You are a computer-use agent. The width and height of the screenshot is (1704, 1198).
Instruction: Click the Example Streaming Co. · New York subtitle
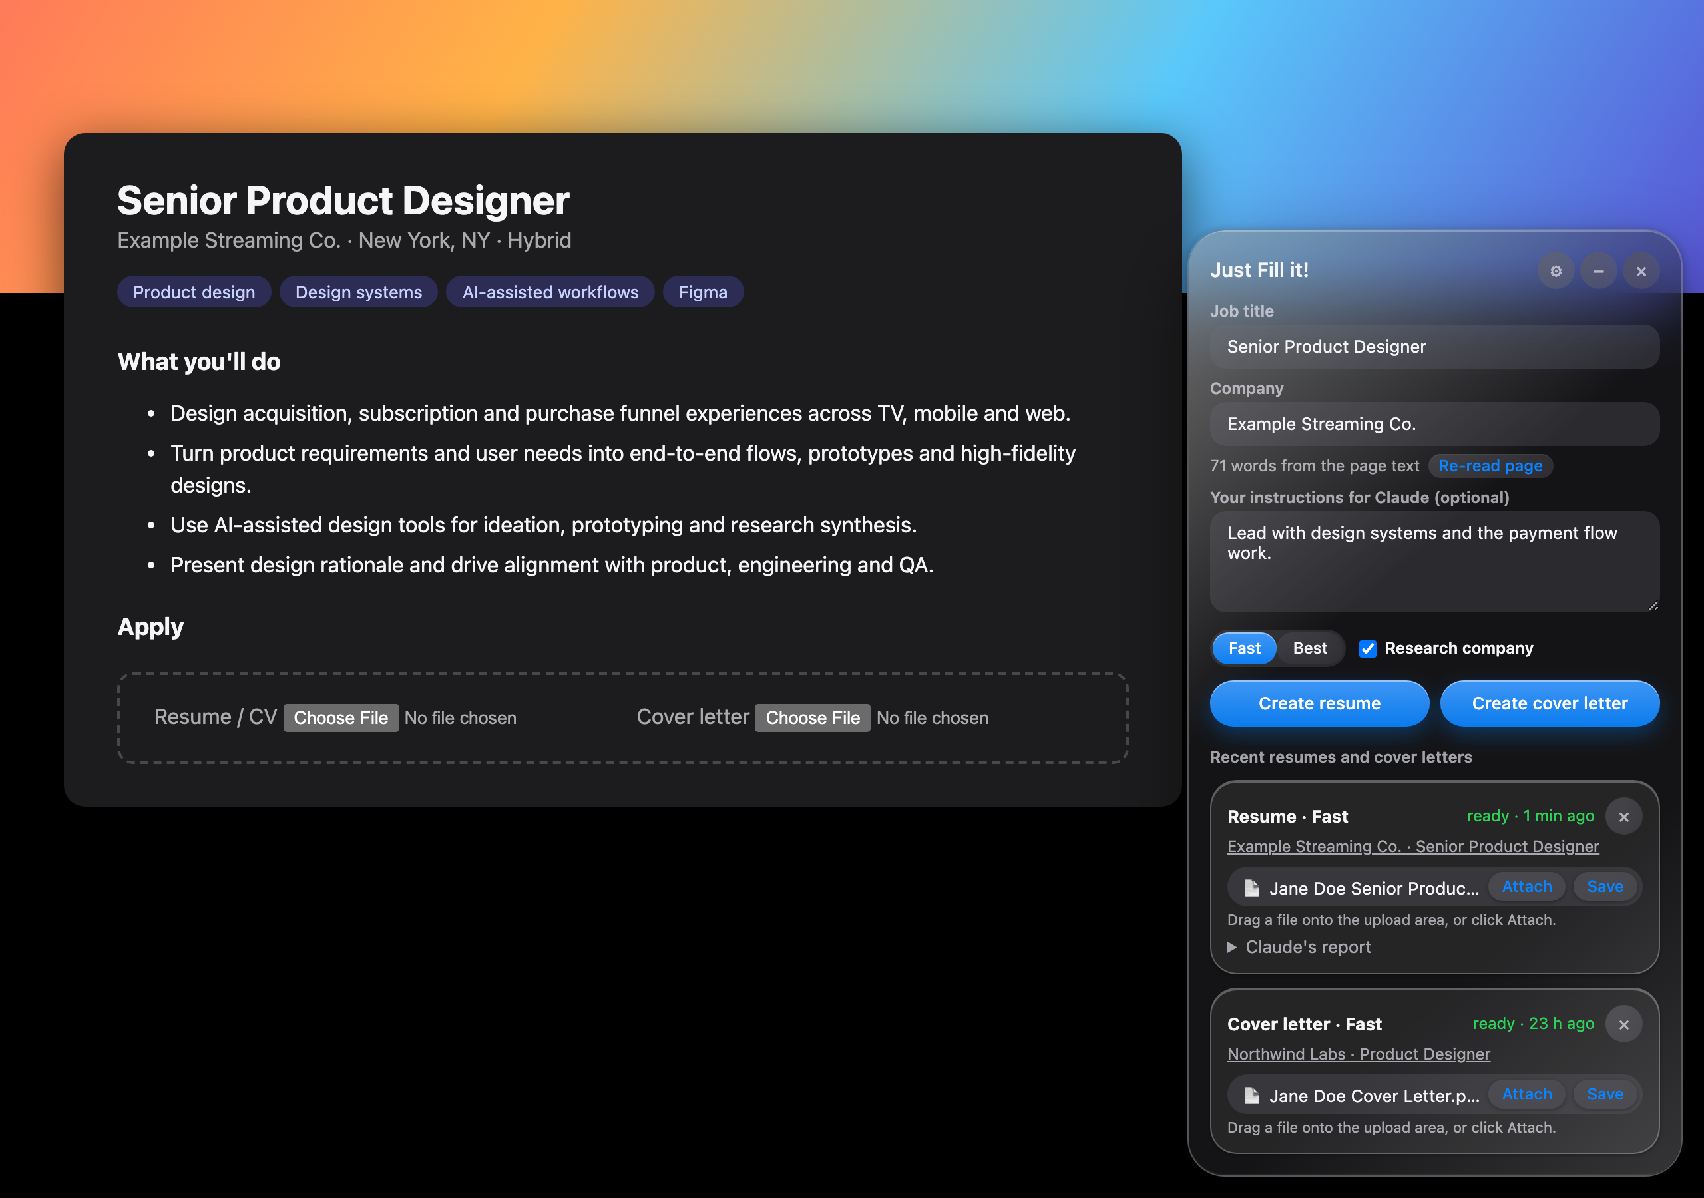click(344, 240)
